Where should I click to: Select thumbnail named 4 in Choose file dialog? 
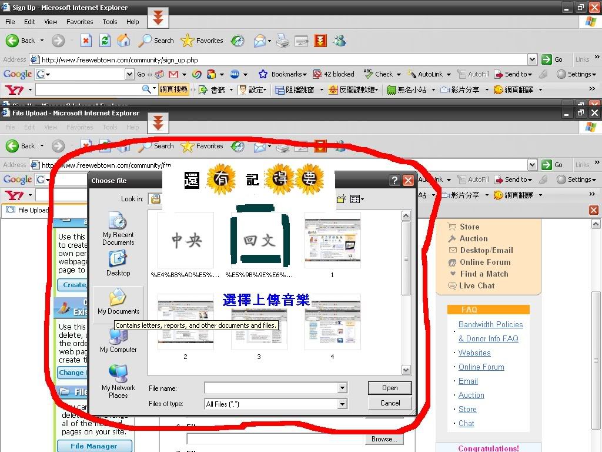[333, 327]
